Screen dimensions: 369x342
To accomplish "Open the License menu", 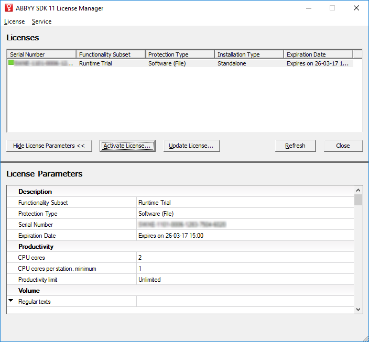I will coord(14,21).
